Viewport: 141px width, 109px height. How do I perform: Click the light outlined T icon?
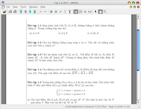click(65, 12)
